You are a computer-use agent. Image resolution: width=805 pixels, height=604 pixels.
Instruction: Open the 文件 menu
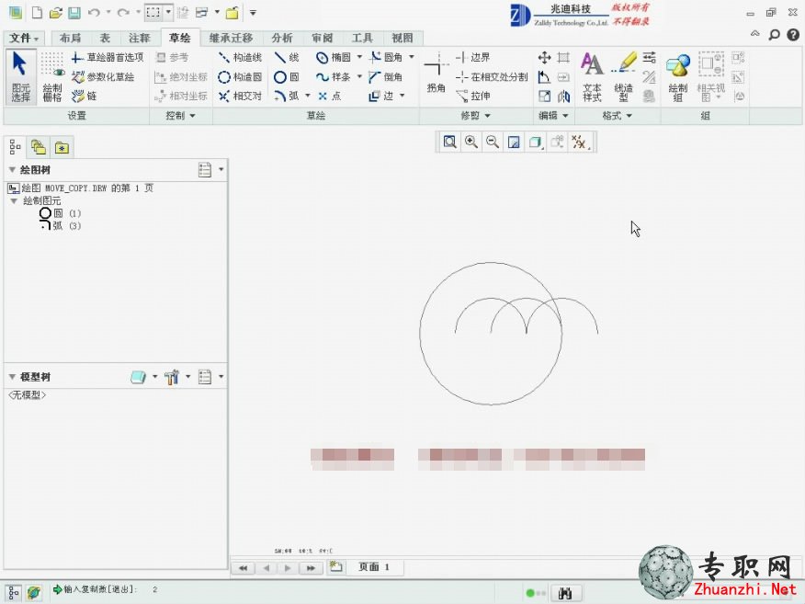(x=24, y=38)
